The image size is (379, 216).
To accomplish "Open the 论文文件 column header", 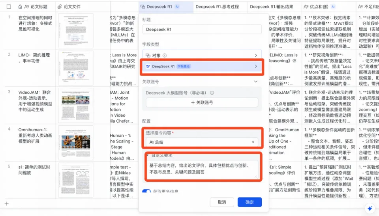I will [x=83, y=7].
